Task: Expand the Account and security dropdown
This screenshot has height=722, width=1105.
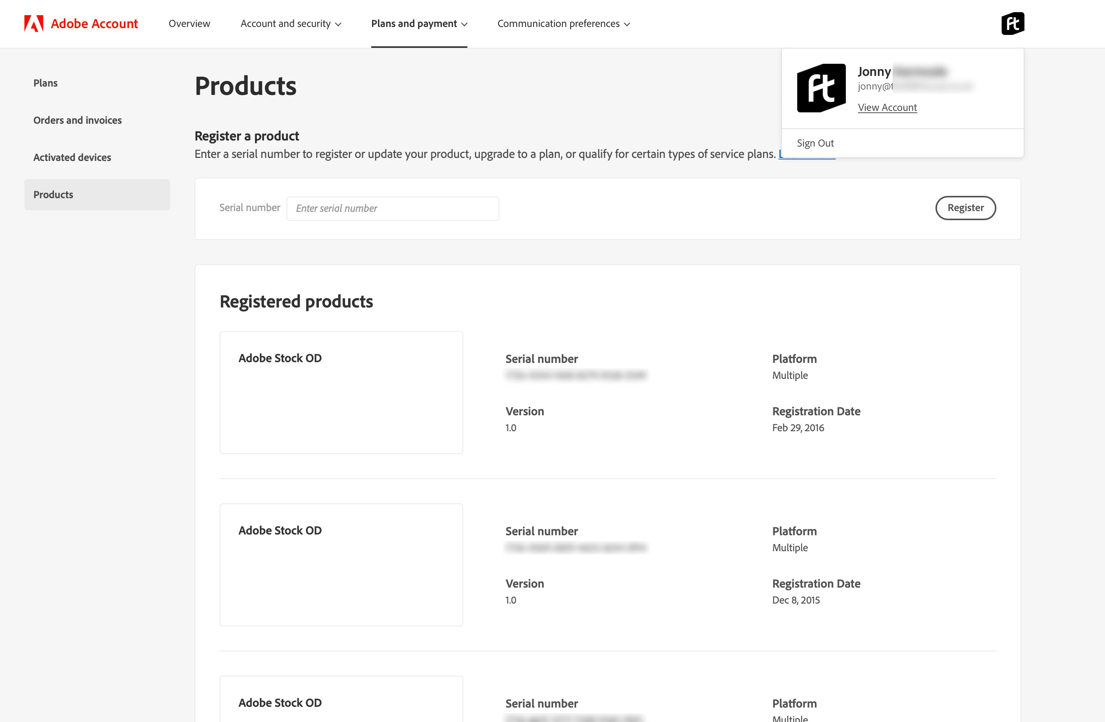Action: [291, 24]
